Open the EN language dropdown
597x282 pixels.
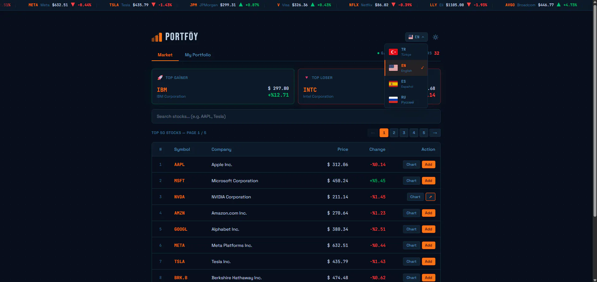click(416, 37)
